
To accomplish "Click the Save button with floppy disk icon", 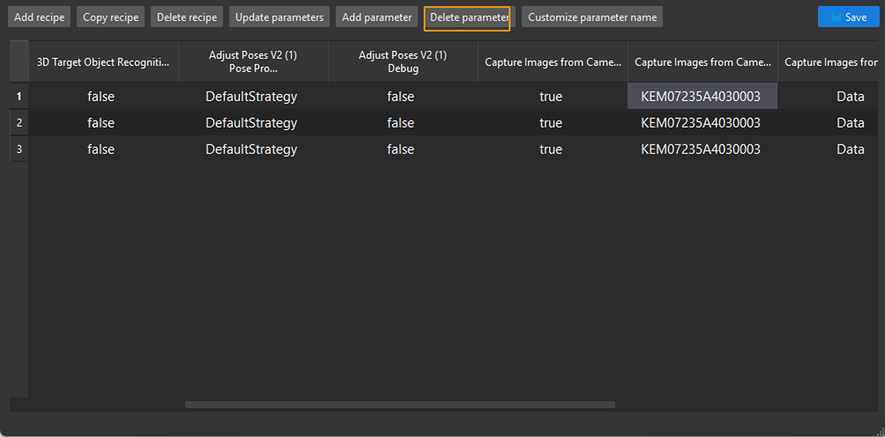I will pyautogui.click(x=848, y=17).
